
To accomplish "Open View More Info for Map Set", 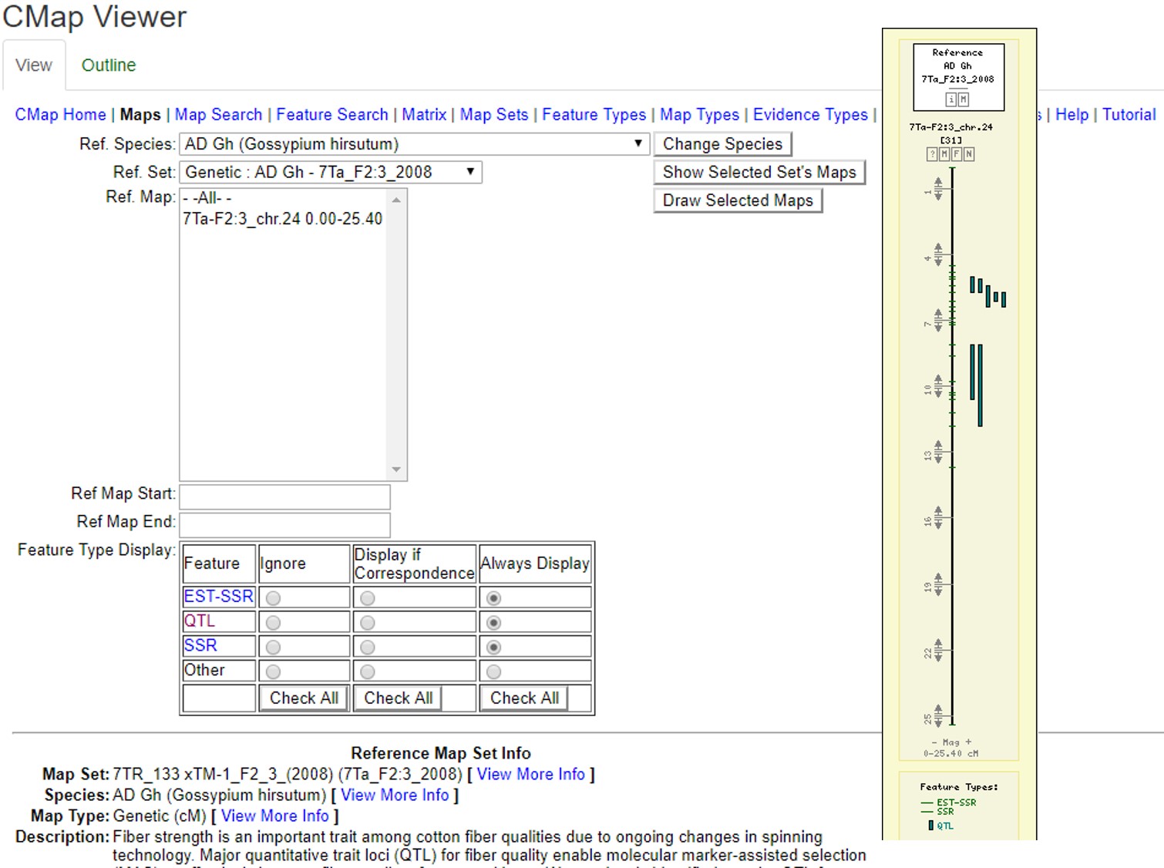I will click(531, 774).
